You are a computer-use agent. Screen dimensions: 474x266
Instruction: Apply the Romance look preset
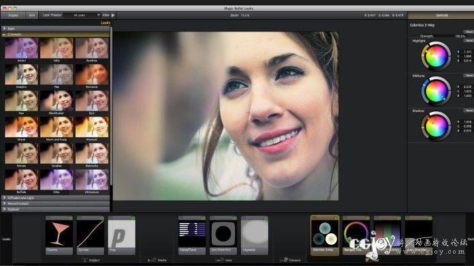92,74
